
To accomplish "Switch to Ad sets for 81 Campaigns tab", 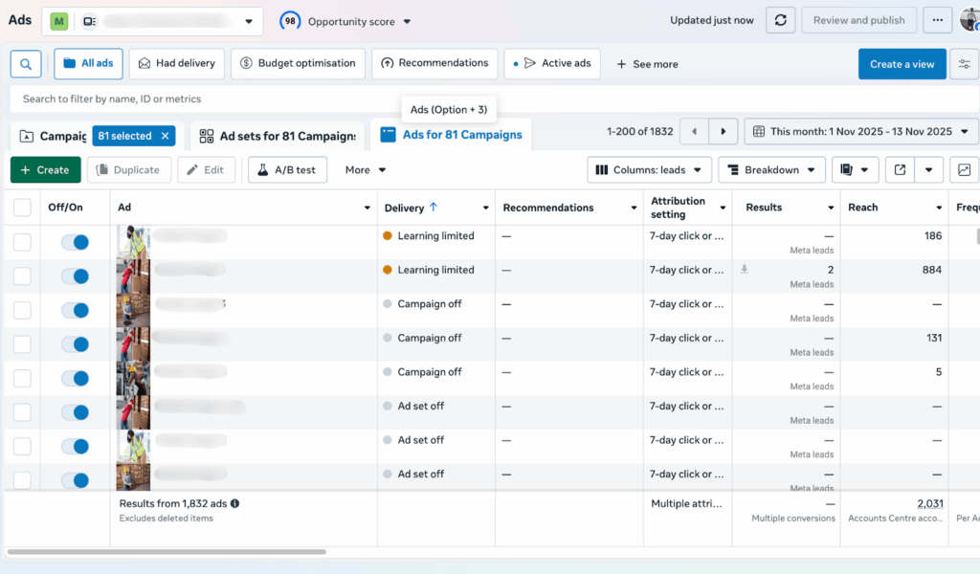I will point(278,136).
